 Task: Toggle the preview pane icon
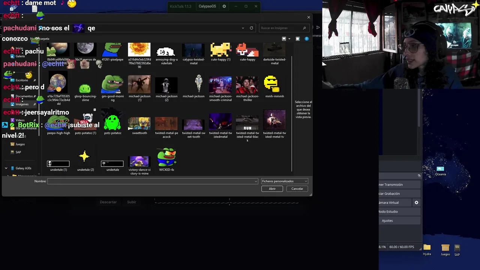click(x=298, y=39)
